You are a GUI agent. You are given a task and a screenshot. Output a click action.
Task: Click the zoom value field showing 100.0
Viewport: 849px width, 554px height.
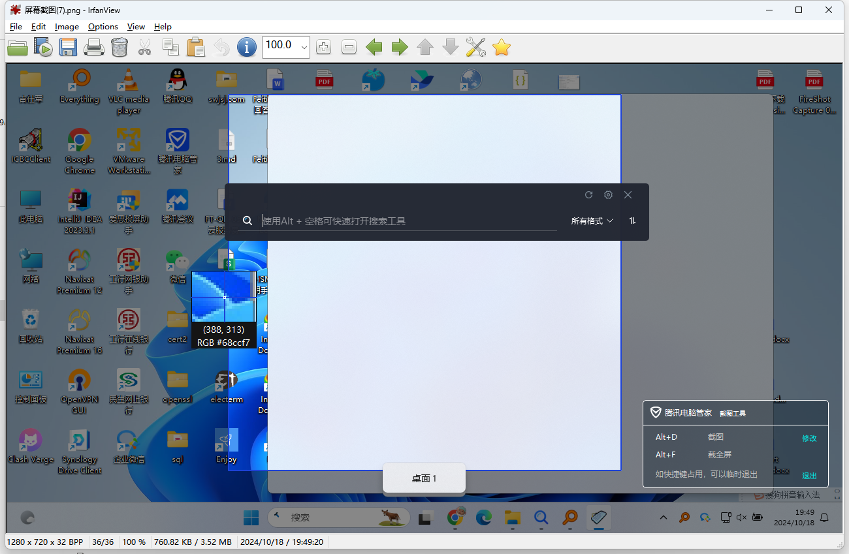[281, 46]
